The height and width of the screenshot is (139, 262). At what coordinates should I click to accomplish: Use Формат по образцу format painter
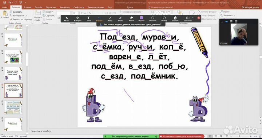click(x=20, y=19)
